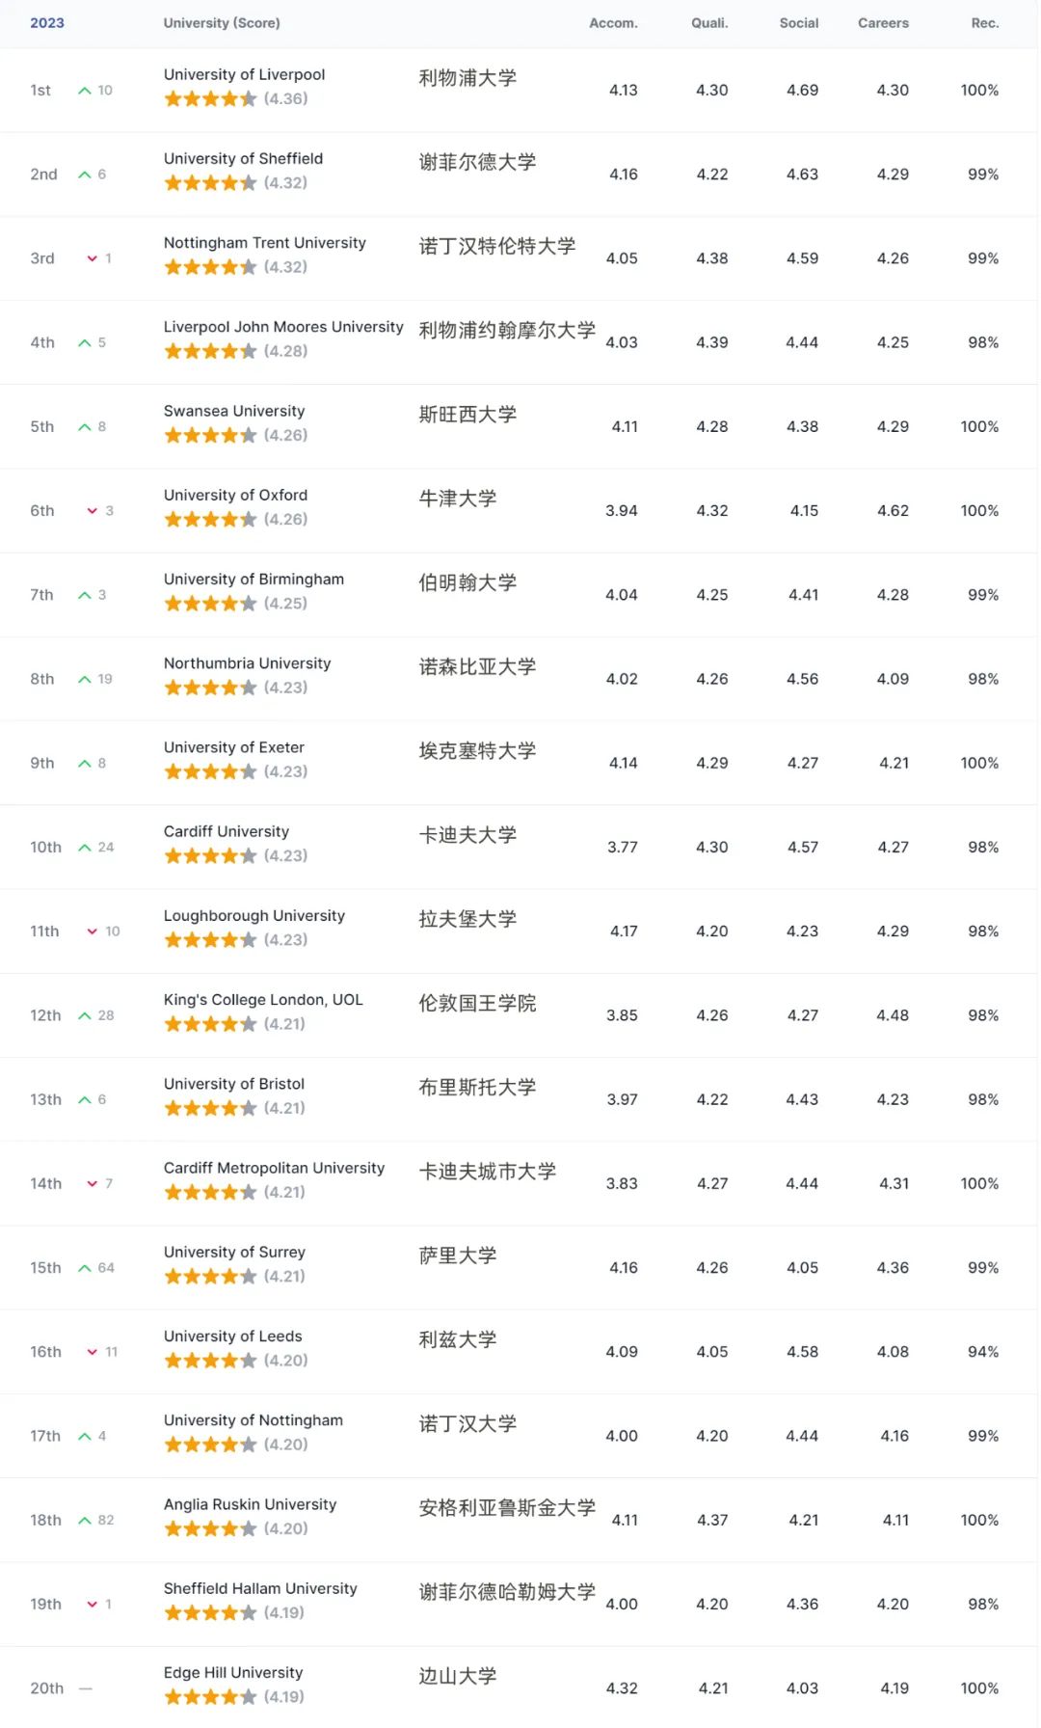The image size is (1041, 1728).
Task: Select the Rec. column header
Action: click(985, 23)
